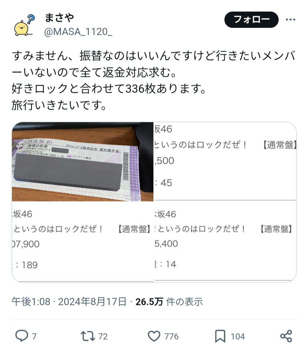Open the share icon
308x351 pixels.
click(286, 336)
